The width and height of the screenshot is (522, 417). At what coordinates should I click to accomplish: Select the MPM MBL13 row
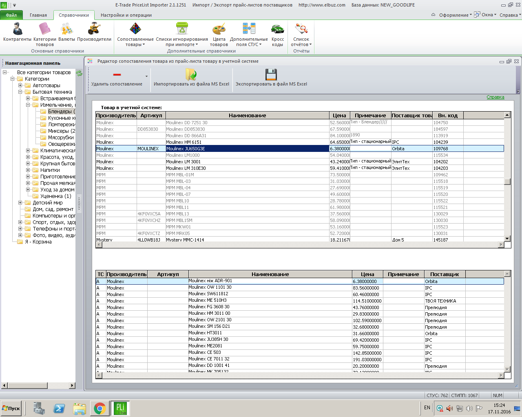click(x=300, y=214)
